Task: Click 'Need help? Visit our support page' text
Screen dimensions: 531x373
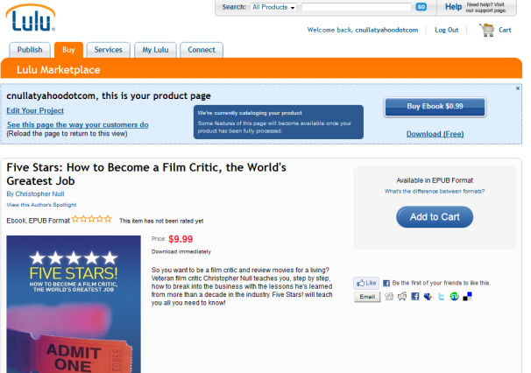Action: tap(486, 8)
